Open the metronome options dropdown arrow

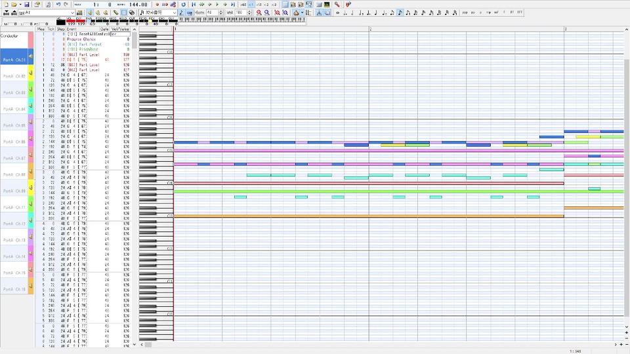[x=302, y=13]
